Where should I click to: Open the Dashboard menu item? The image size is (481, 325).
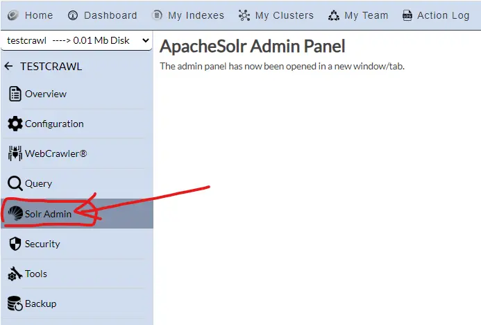tap(110, 15)
